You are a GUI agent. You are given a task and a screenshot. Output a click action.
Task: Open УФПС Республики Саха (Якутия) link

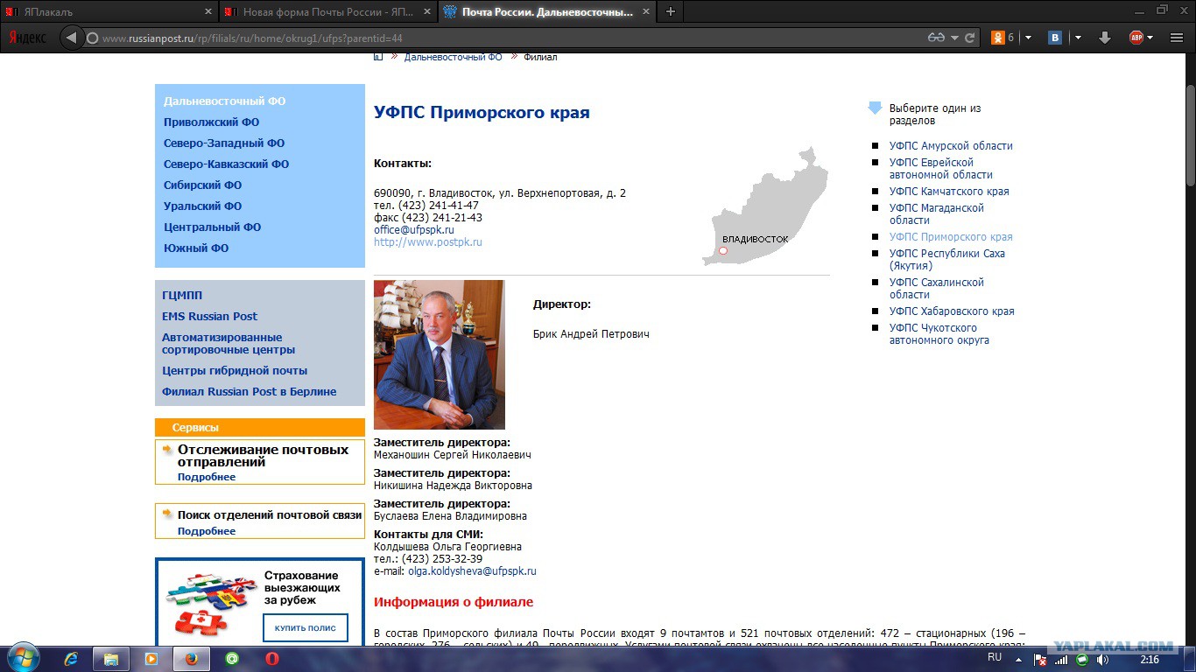[x=947, y=260]
